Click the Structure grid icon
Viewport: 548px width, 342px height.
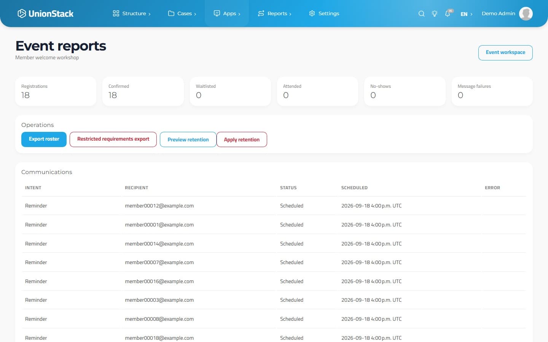116,13
